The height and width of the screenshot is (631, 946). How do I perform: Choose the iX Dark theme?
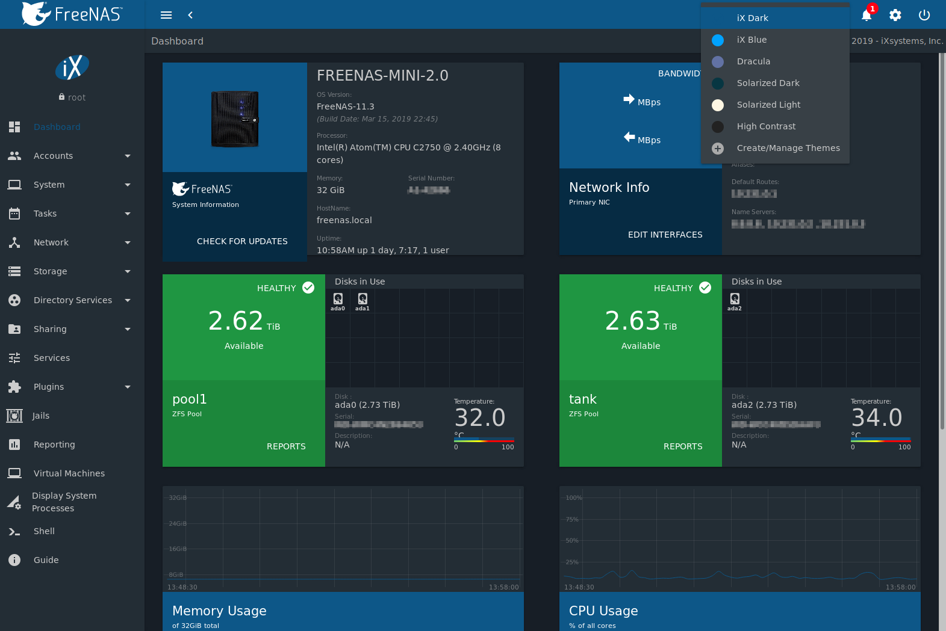776,18
